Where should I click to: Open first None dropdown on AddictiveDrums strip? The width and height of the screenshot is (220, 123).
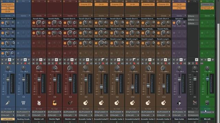click(x=193, y=16)
